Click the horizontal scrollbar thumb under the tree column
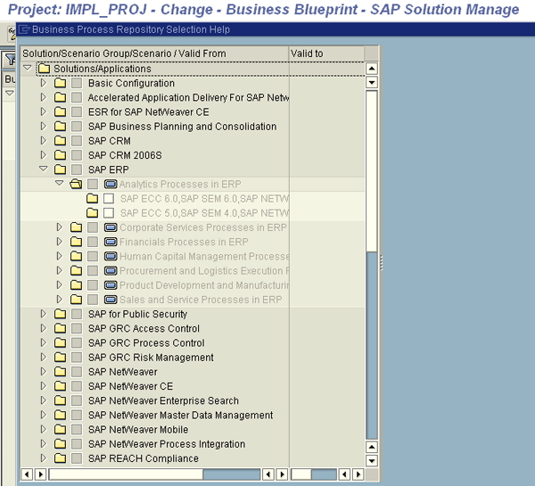535x486 pixels. point(127,474)
